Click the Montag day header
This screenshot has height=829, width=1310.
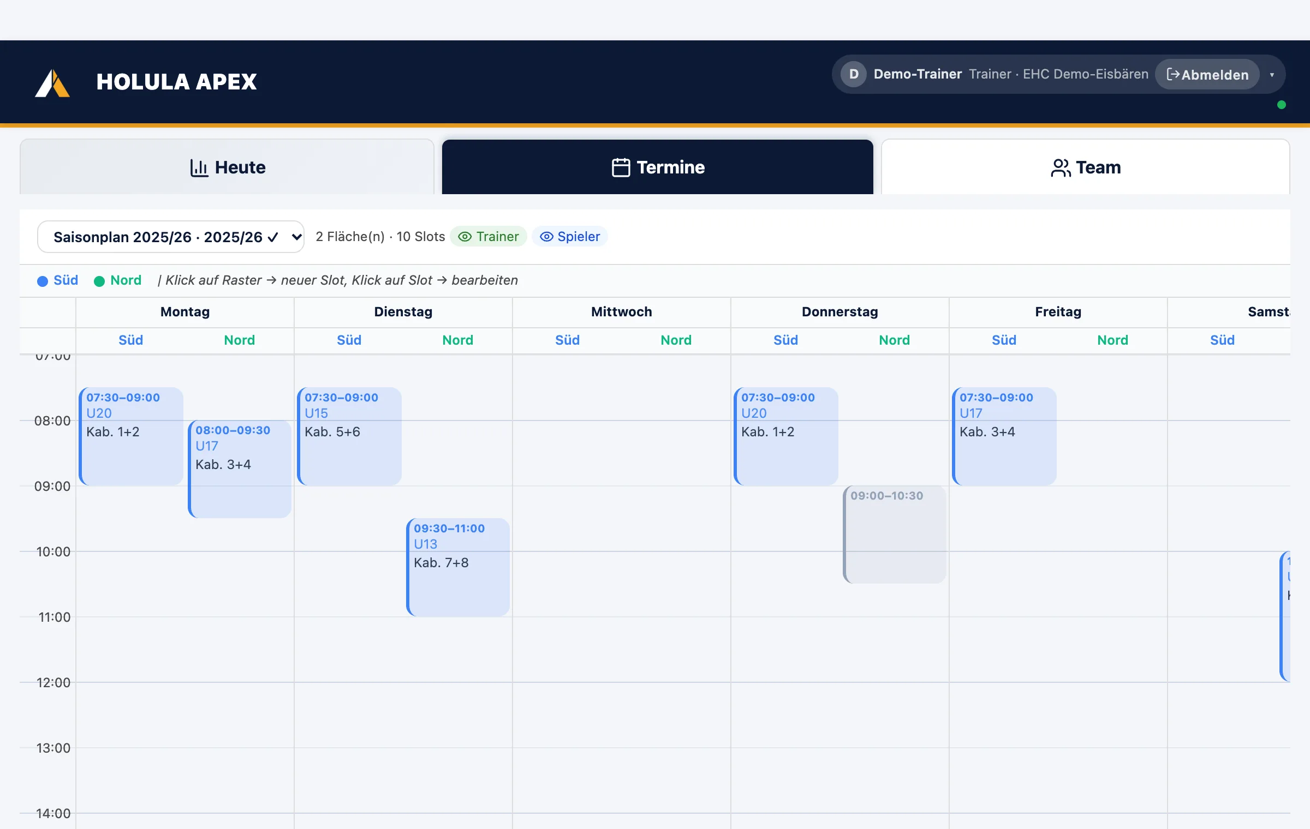click(x=185, y=312)
